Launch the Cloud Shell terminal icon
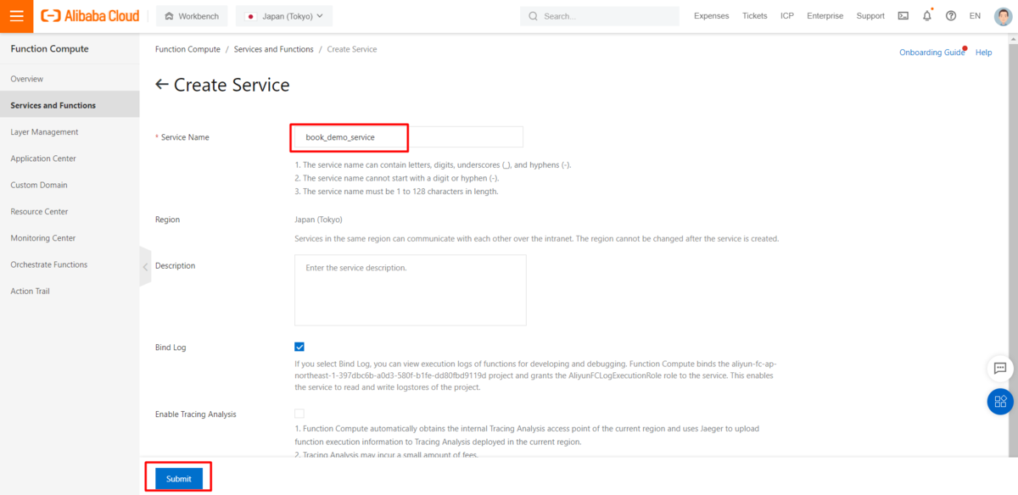Screen dimensions: 1018x495 (x=903, y=16)
